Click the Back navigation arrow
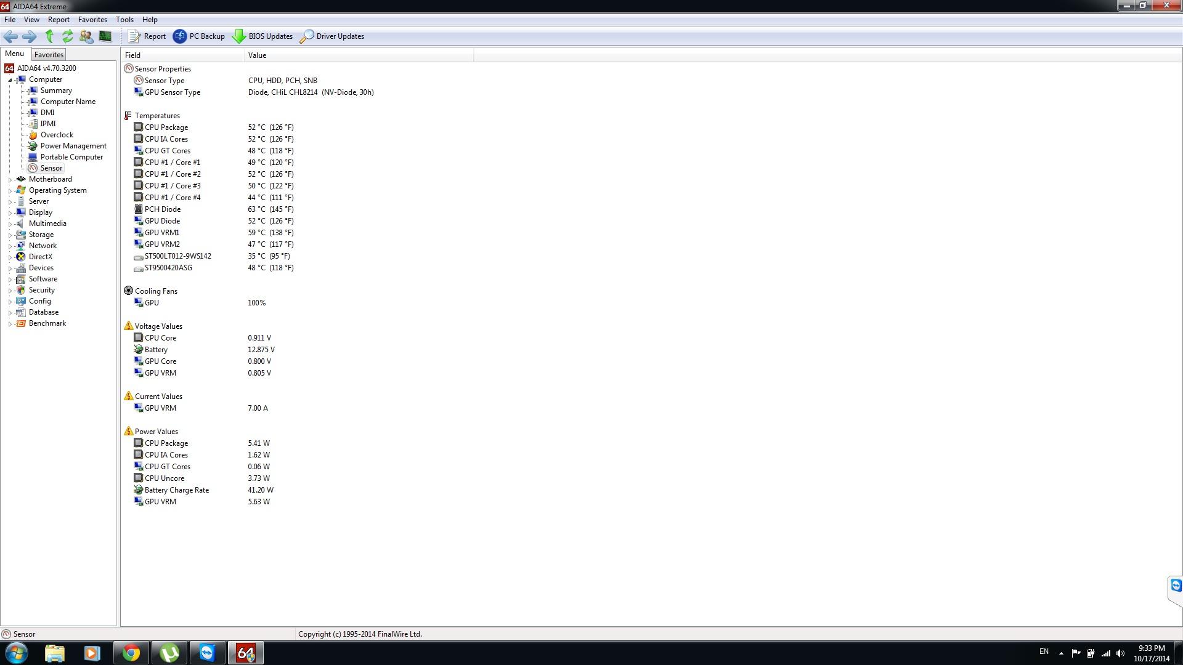The height and width of the screenshot is (665, 1183). click(10, 36)
